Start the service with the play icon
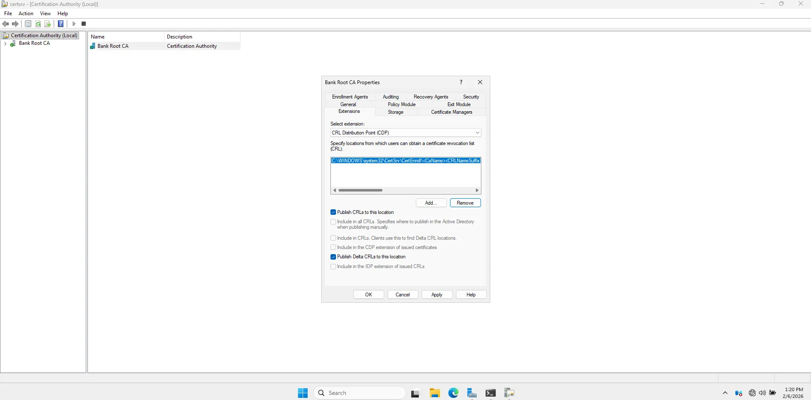Screen dimensions: 811x400 (74, 24)
